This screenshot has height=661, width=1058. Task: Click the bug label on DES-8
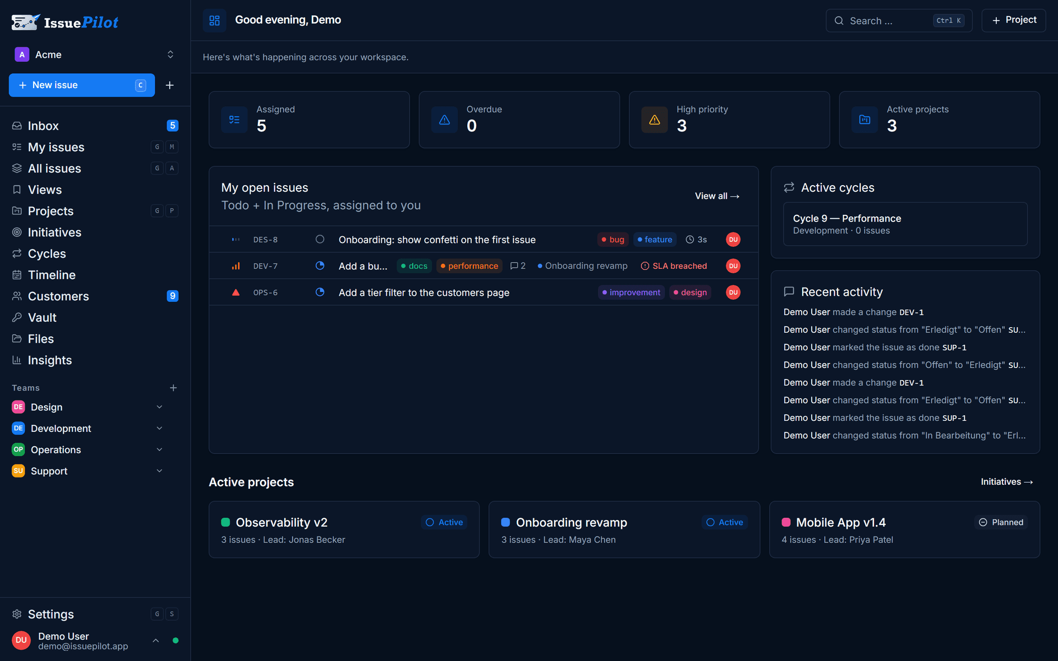point(613,239)
